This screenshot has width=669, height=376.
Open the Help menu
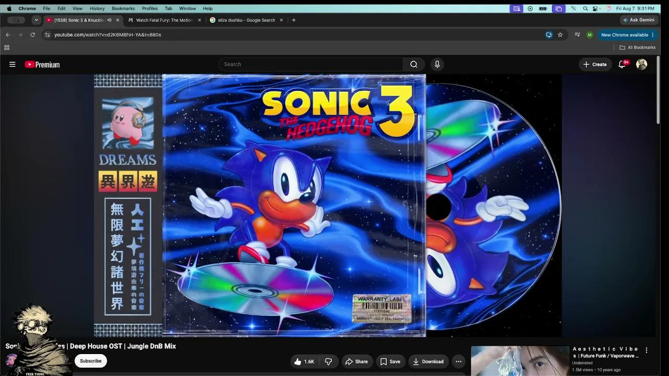point(207,8)
